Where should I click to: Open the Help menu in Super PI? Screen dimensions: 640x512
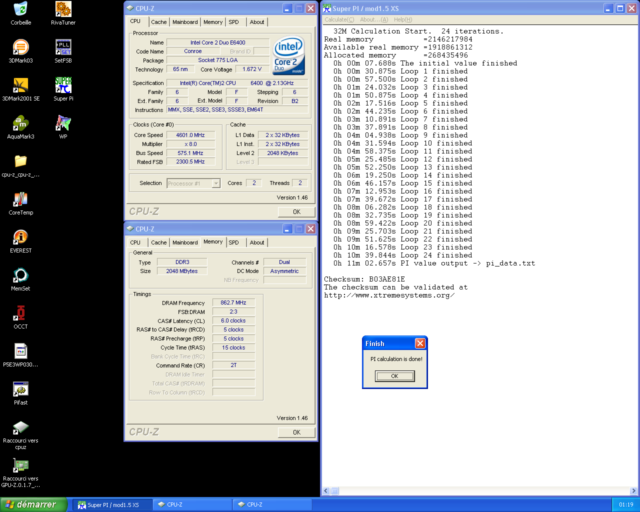403,19
